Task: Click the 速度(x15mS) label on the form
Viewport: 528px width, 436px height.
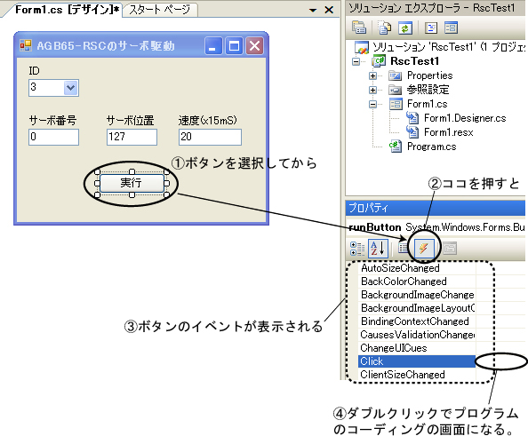Action: [207, 121]
